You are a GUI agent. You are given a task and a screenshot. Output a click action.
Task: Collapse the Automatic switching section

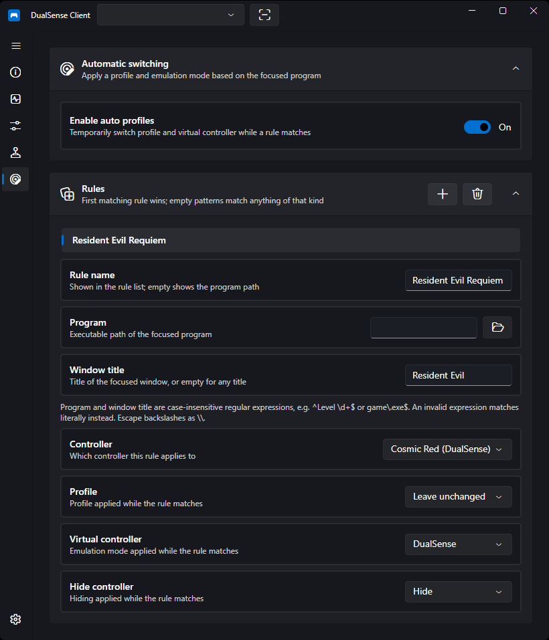point(516,69)
